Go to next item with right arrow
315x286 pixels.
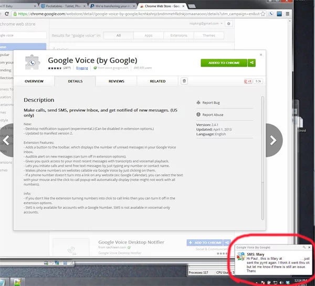click(x=274, y=140)
